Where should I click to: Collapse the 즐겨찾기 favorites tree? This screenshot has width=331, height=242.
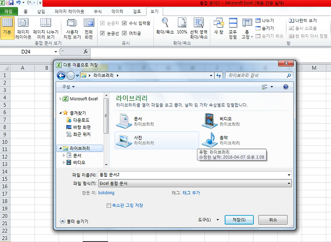[x=61, y=113]
